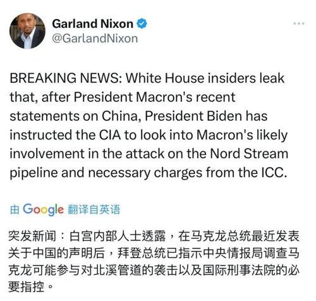Click the blue verified checkmark badge
This screenshot has height=301, width=316.
pyautogui.click(x=142, y=23)
